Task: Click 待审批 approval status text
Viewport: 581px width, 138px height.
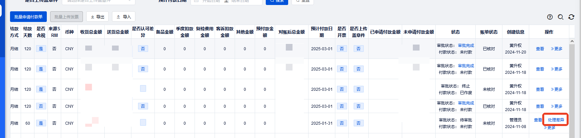Action: [466, 120]
